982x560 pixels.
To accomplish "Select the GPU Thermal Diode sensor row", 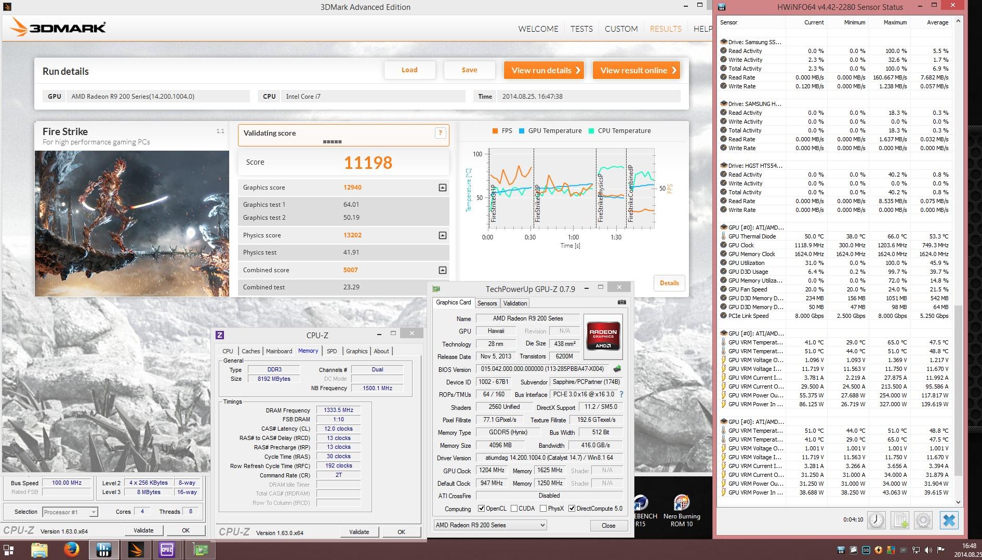I will point(835,236).
